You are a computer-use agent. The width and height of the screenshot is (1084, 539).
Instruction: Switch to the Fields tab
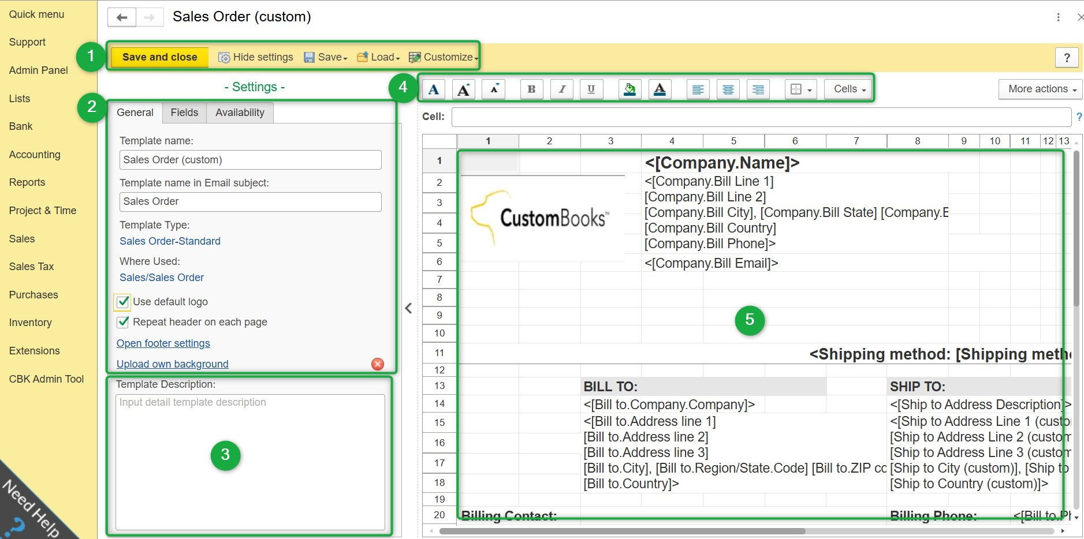pos(184,113)
